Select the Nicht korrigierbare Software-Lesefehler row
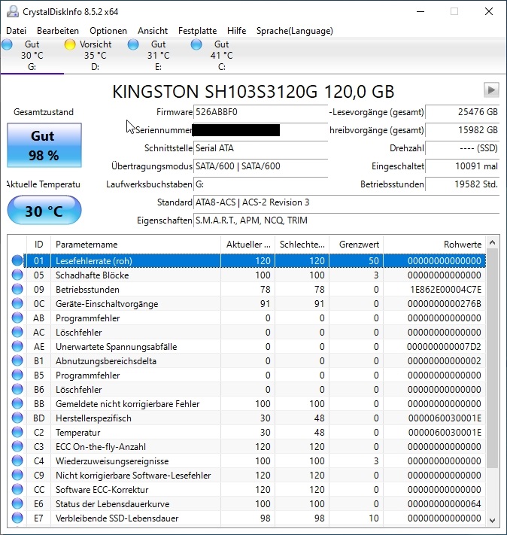 point(247,476)
